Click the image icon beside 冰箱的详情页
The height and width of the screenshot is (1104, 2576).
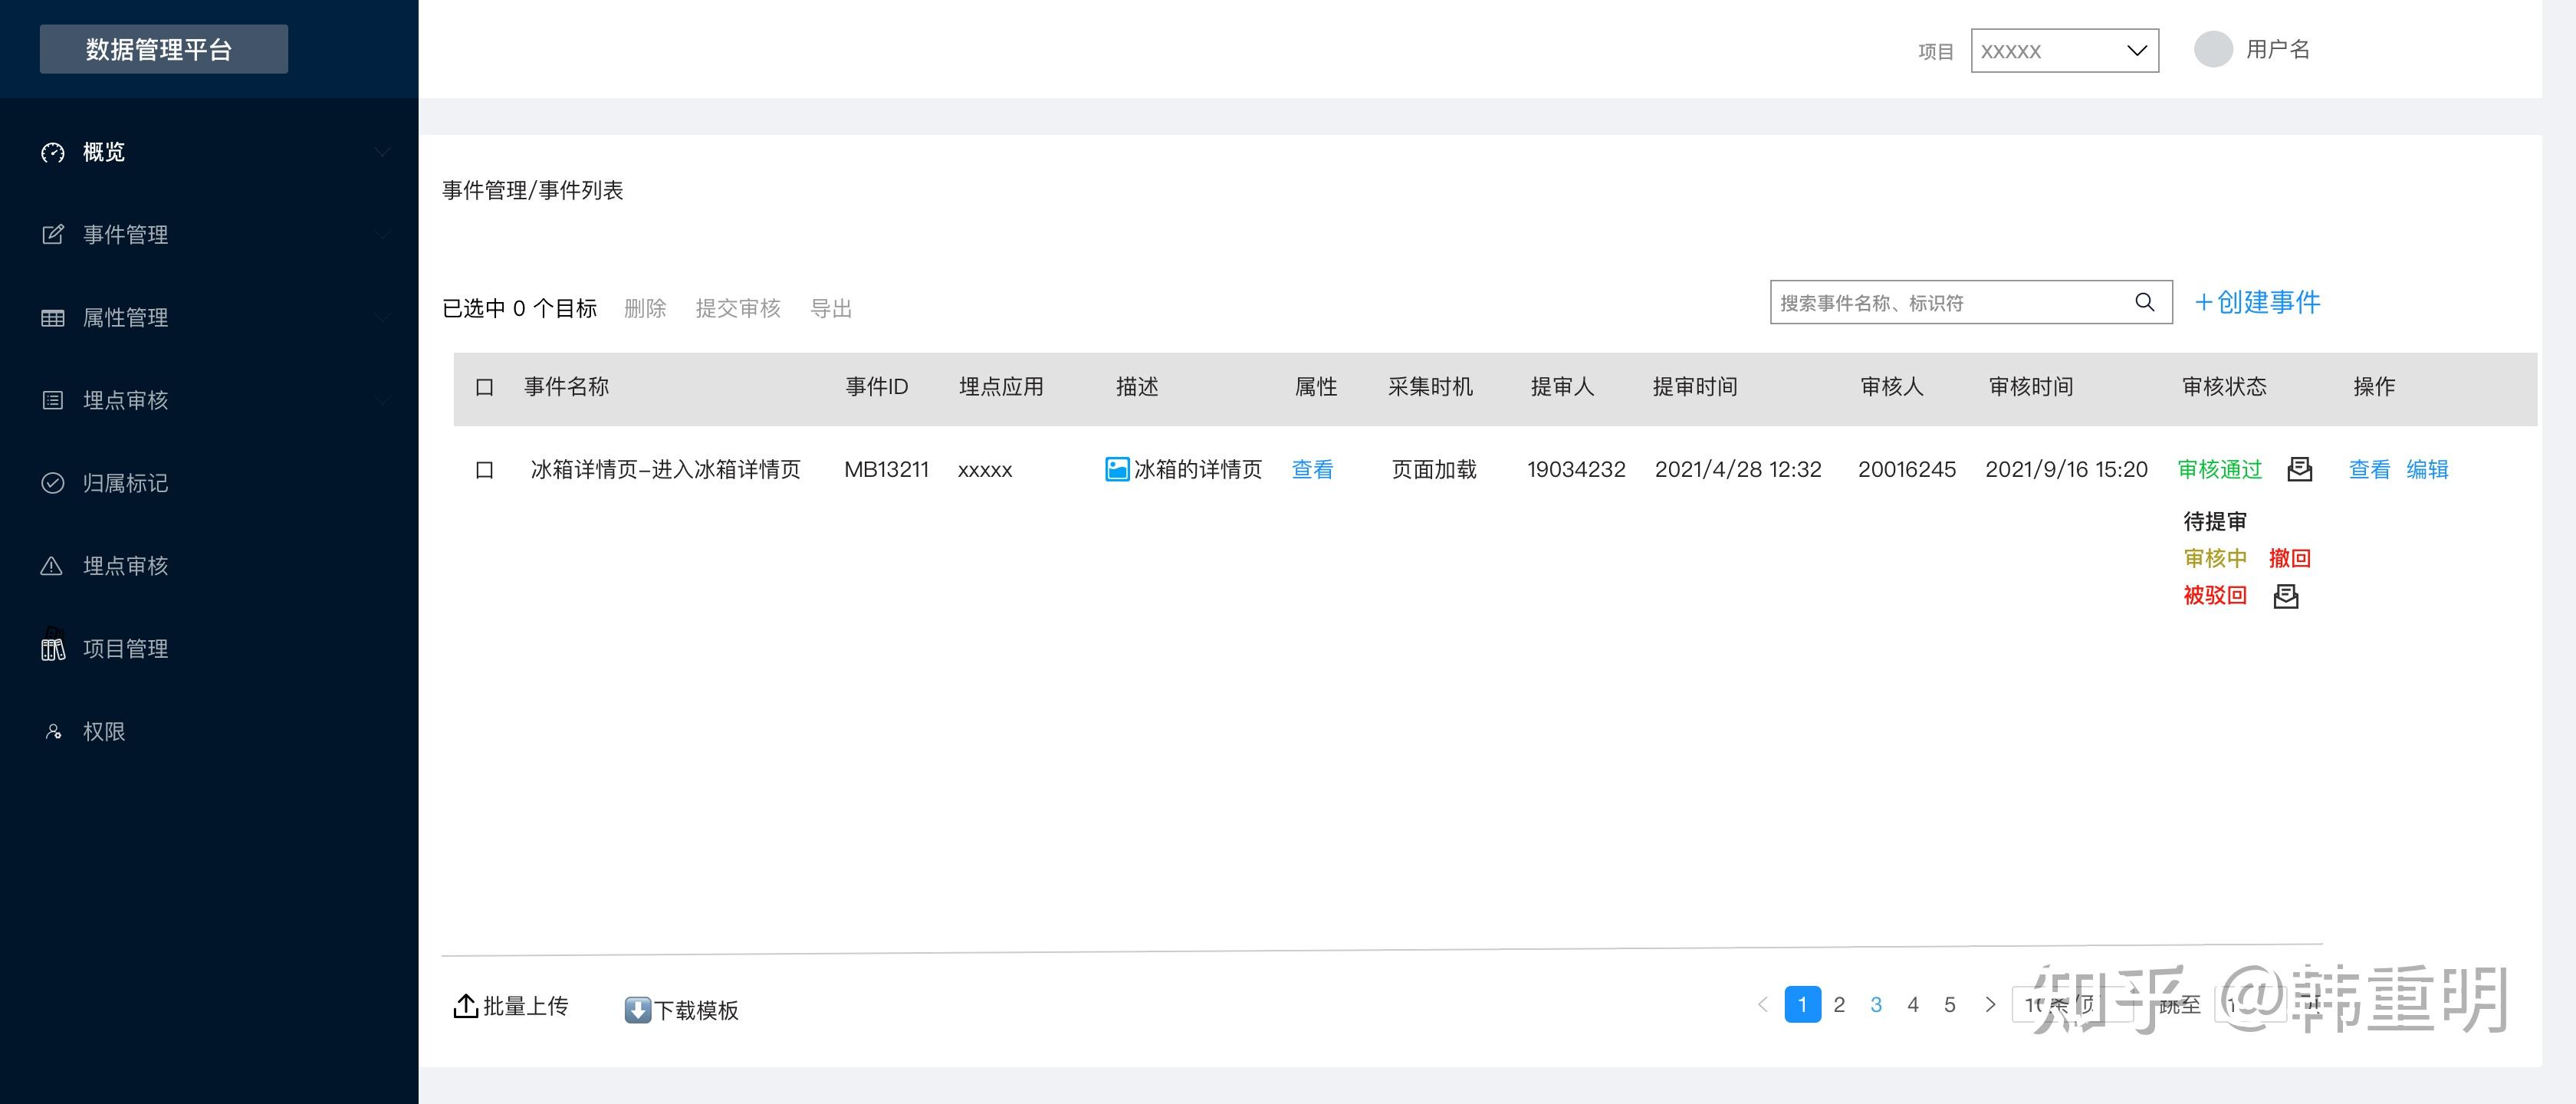pyautogui.click(x=1116, y=469)
